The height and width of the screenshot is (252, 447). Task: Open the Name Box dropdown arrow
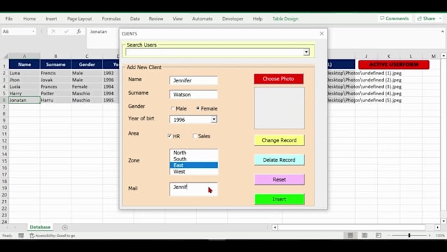pos(34,32)
